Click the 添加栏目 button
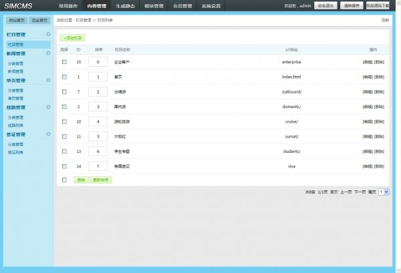 click(x=73, y=38)
